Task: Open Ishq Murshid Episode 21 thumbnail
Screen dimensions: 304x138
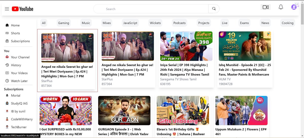Action: coord(245,46)
